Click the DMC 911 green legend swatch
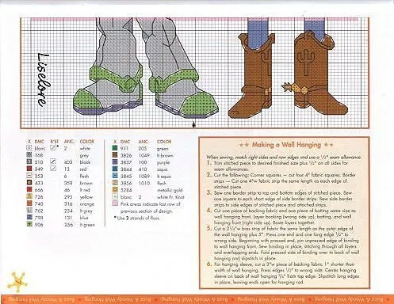This screenshot has width=394, height=304. coord(115,149)
